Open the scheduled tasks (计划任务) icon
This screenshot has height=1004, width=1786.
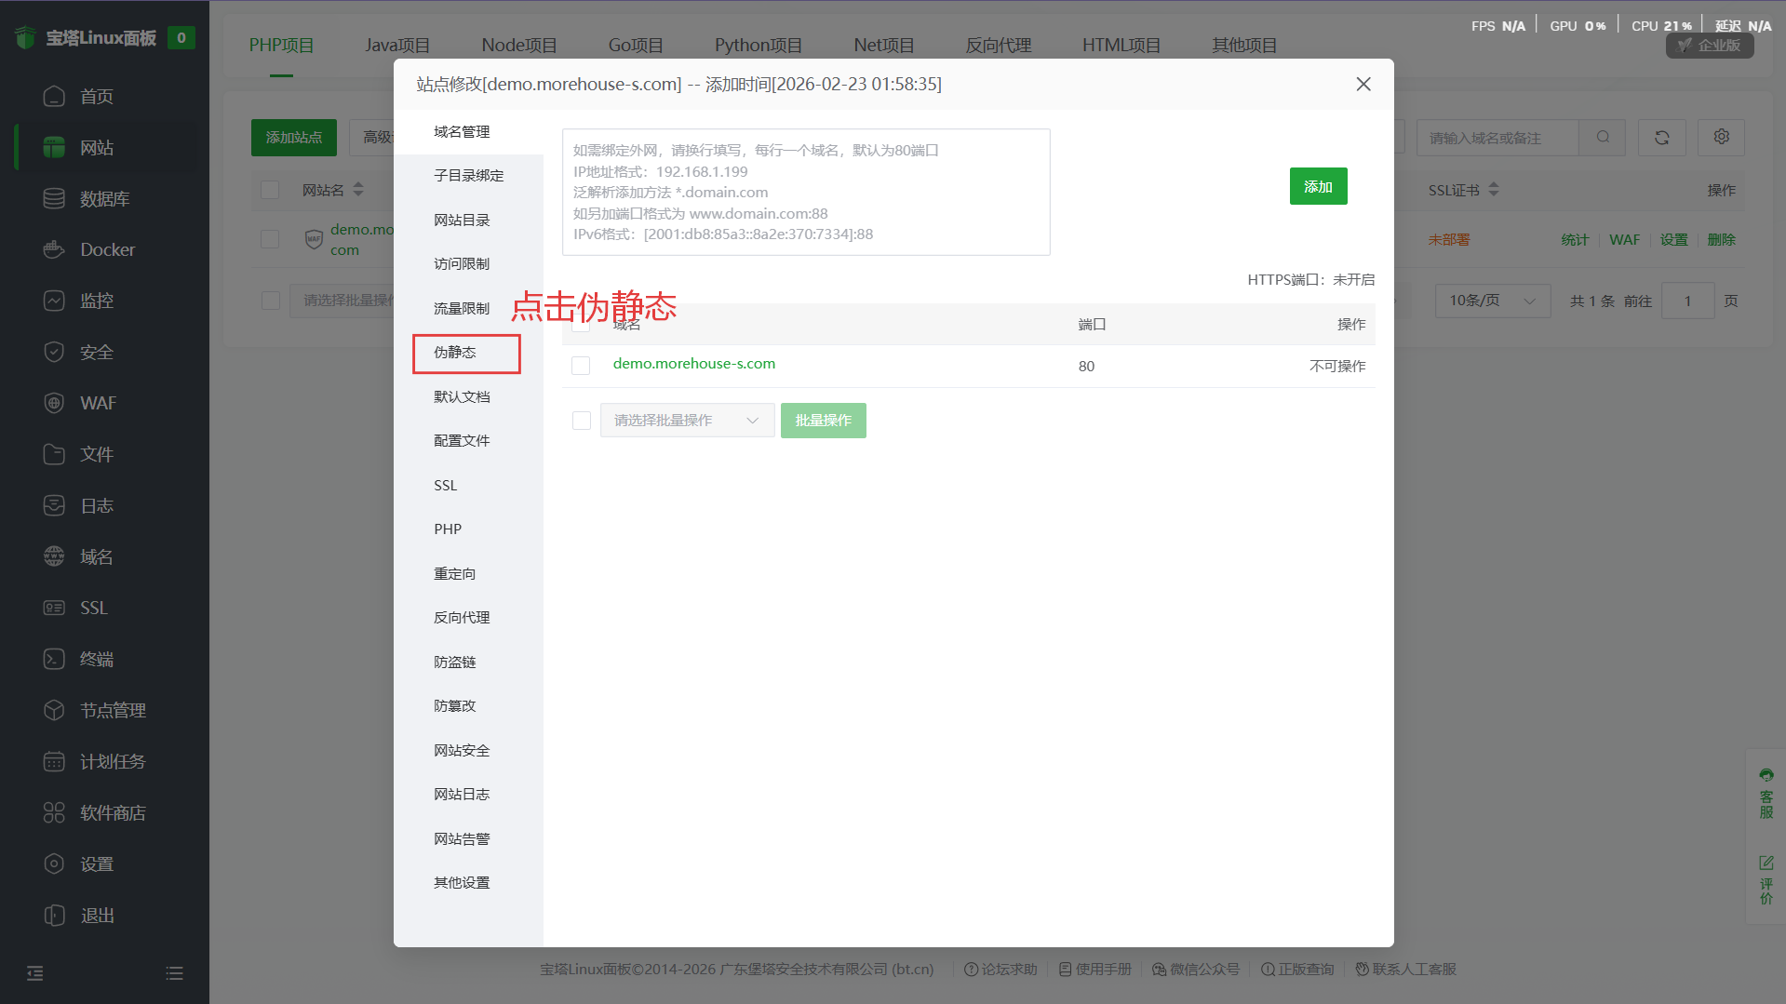(54, 761)
